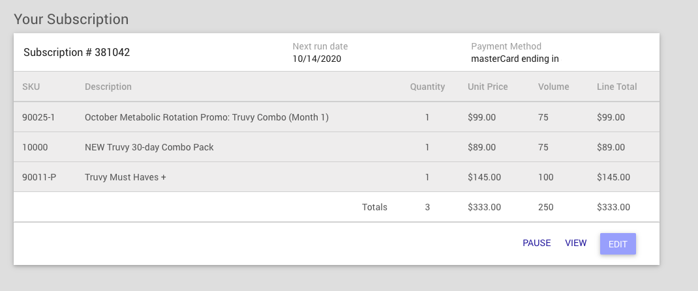Click the Your Subscription page title
Screen dimensions: 698x291
71,19
